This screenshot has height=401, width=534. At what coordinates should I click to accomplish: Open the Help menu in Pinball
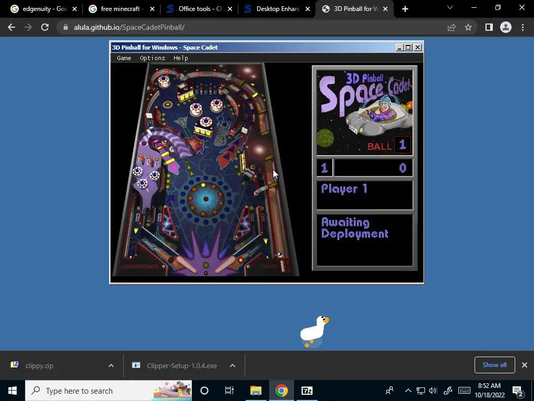click(180, 58)
